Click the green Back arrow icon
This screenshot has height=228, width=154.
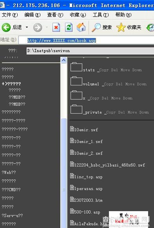click(x=6, y=27)
